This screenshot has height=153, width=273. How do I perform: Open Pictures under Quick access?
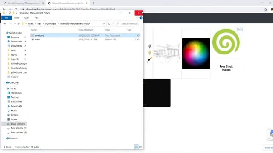tap(15, 77)
